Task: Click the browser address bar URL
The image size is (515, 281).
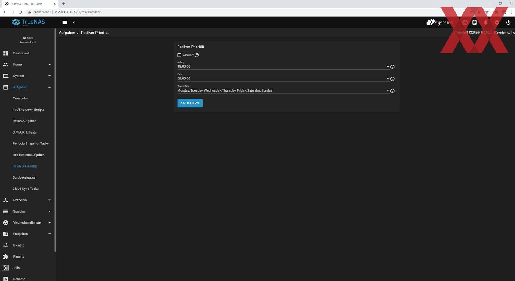Action: [78, 12]
